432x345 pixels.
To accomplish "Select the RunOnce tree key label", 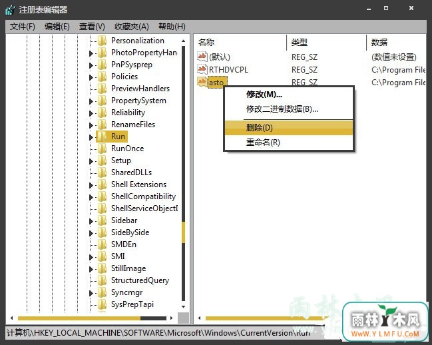I will [x=127, y=149].
